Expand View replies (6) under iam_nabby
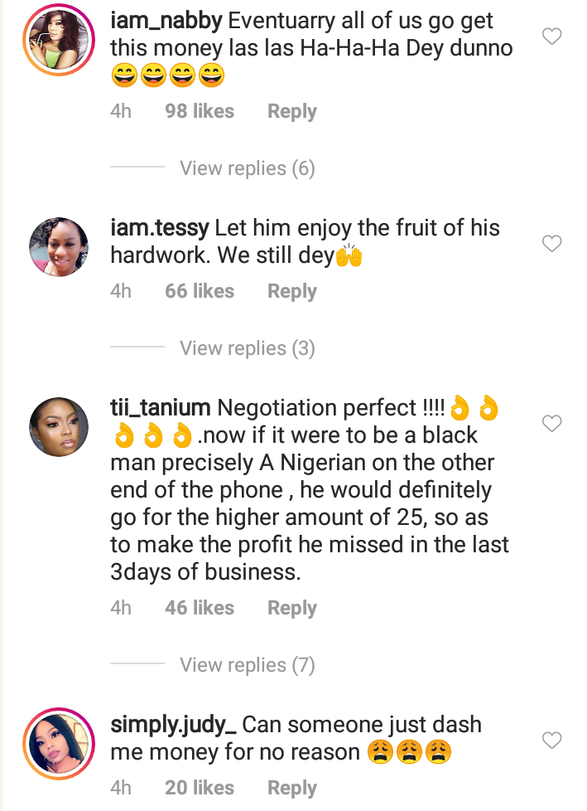The width and height of the screenshot is (587, 811). [x=247, y=168]
